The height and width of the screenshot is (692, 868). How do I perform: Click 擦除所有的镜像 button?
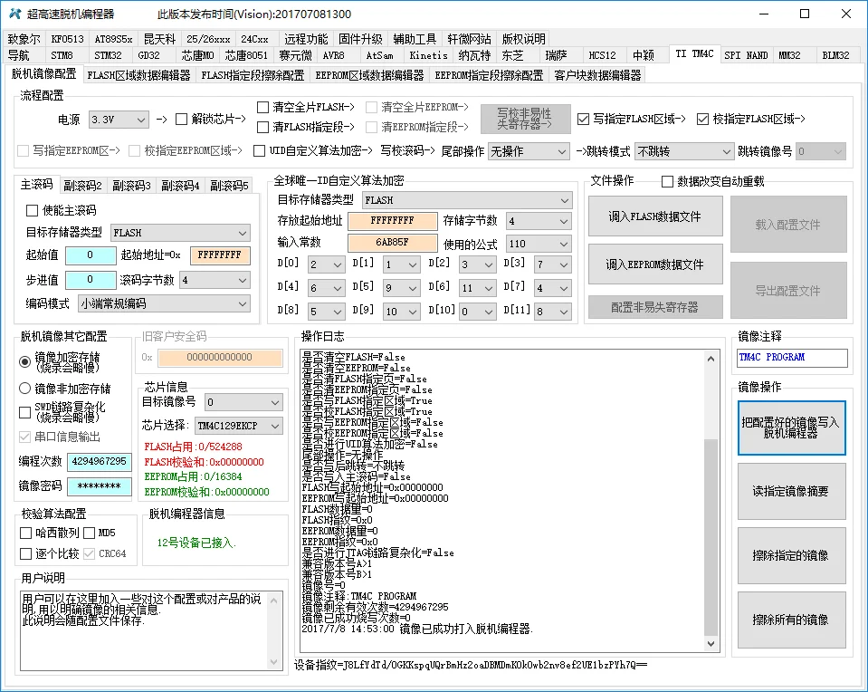point(791,620)
